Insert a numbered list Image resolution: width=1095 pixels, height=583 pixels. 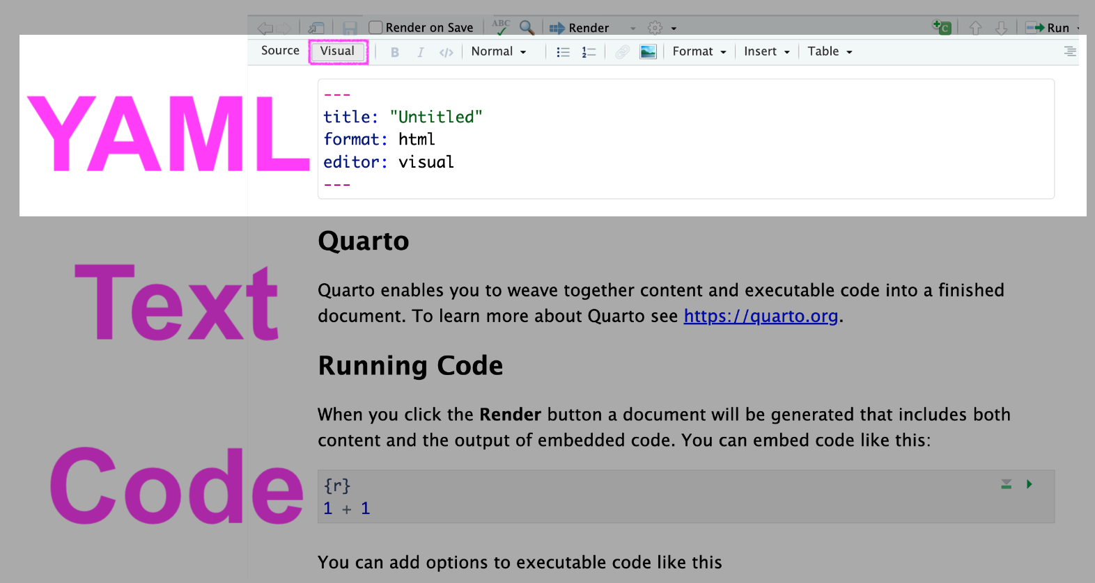[x=589, y=52]
